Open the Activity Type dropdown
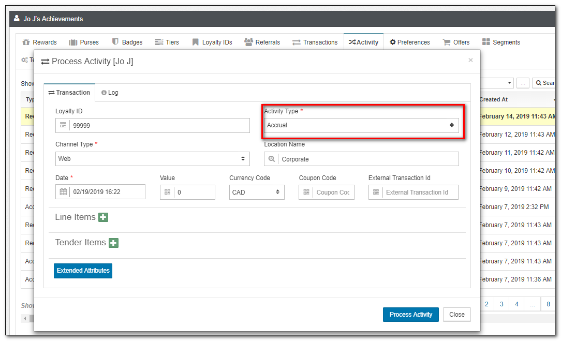The width and height of the screenshot is (561, 341). point(361,125)
